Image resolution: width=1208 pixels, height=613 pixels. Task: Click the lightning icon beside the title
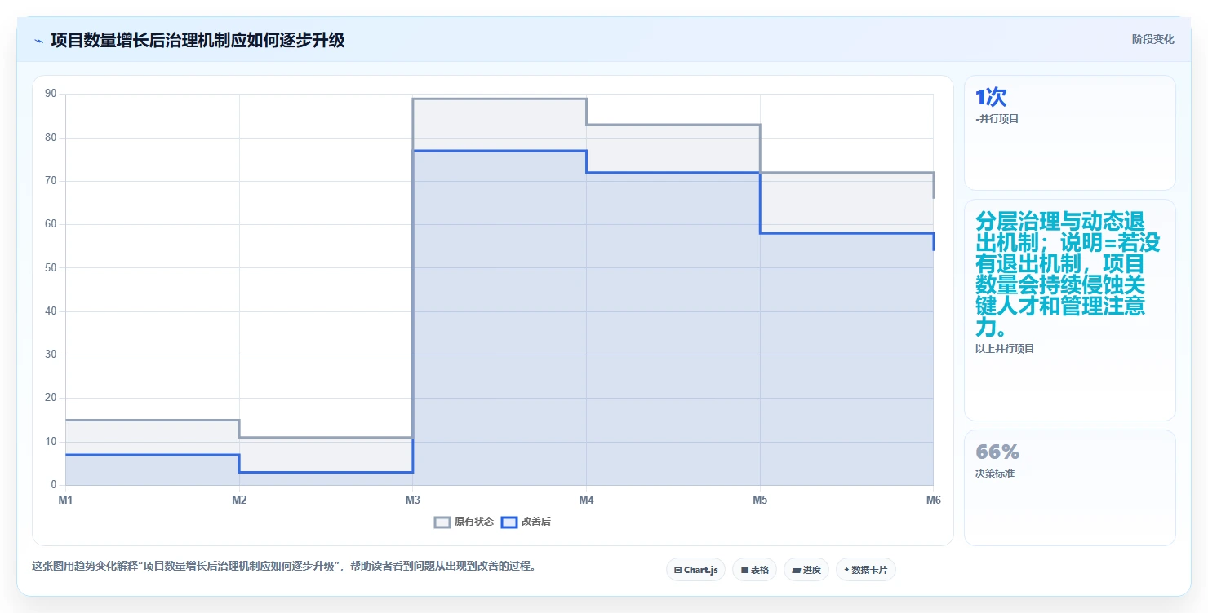tap(38, 41)
